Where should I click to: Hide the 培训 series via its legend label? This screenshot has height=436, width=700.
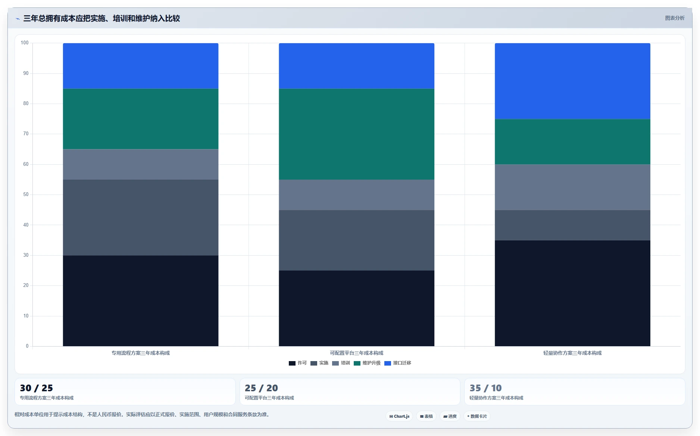[x=341, y=363]
